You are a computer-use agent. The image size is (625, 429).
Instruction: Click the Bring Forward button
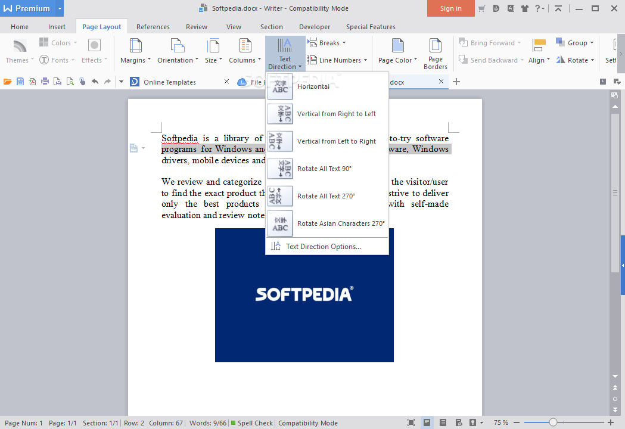pyautogui.click(x=490, y=43)
